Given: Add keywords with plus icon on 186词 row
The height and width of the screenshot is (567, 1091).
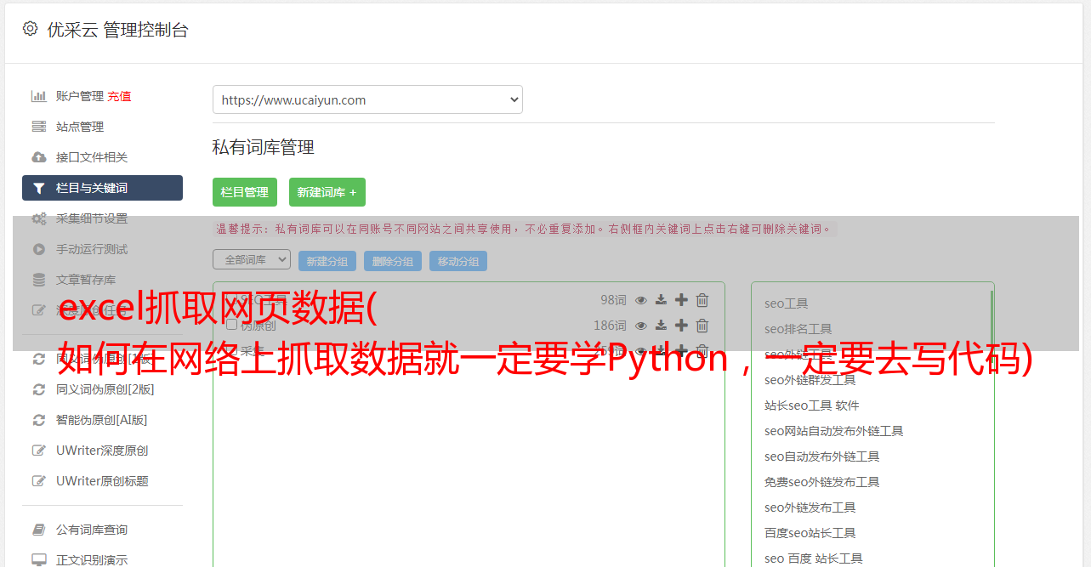Looking at the screenshot, I should pyautogui.click(x=681, y=326).
